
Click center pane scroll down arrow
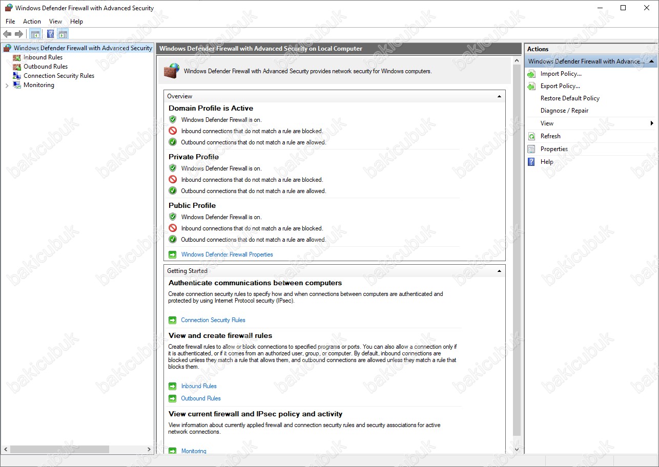517,449
